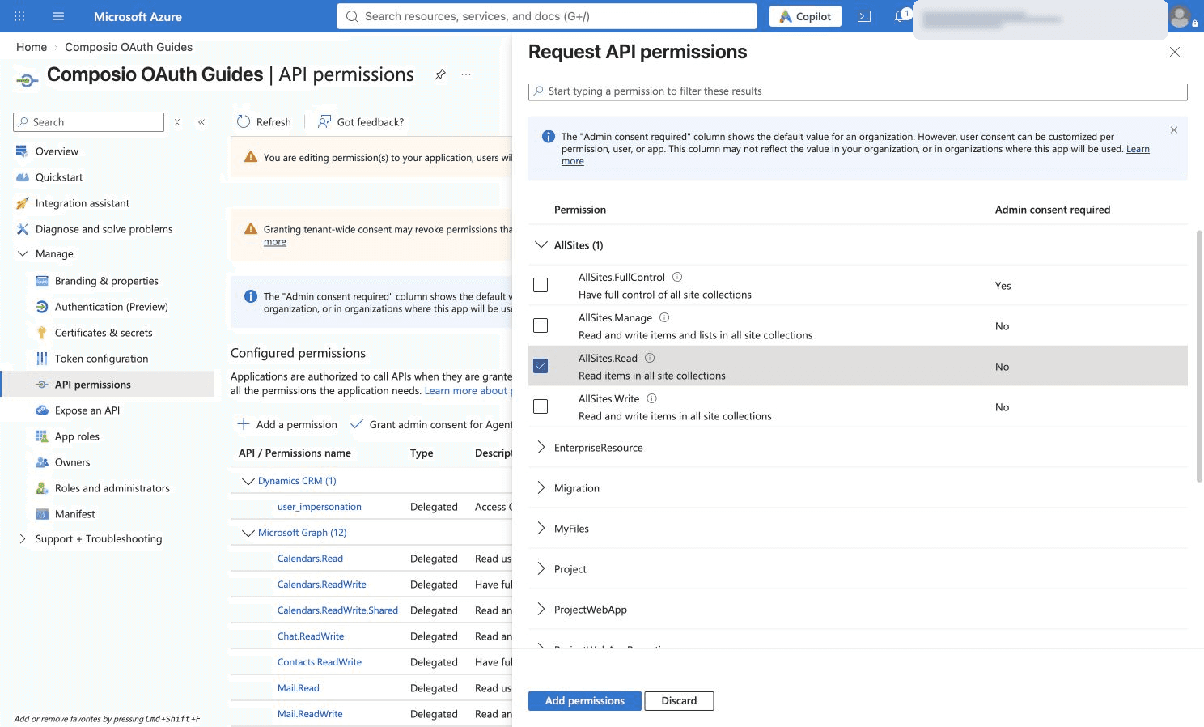Uncheck the AllSites.Read checkbox
Viewport: 1204px width, 727px height.
pyautogui.click(x=541, y=366)
